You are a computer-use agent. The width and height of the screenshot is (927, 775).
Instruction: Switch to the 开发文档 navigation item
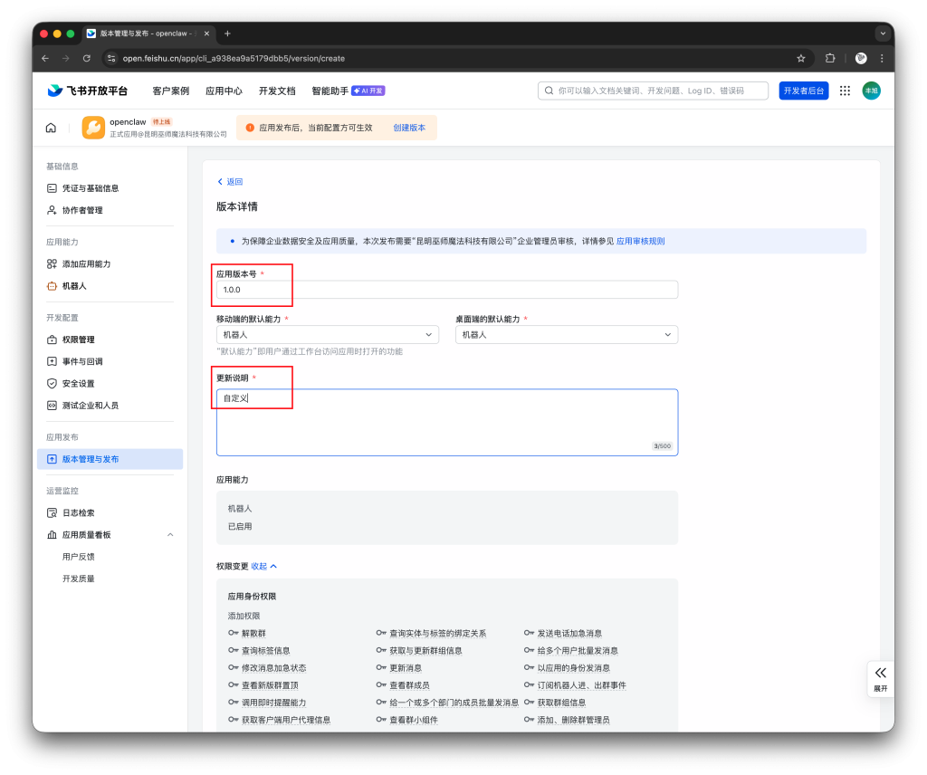[277, 91]
